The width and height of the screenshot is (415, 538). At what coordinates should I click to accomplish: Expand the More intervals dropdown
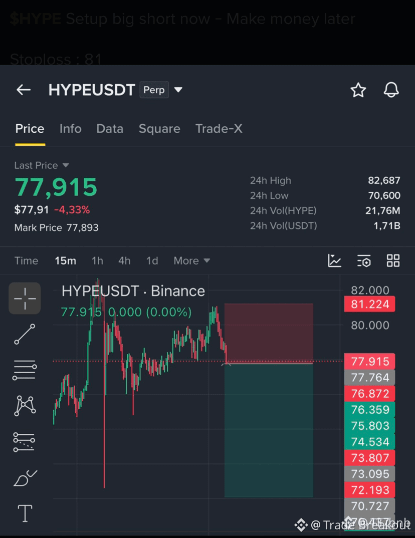click(191, 261)
